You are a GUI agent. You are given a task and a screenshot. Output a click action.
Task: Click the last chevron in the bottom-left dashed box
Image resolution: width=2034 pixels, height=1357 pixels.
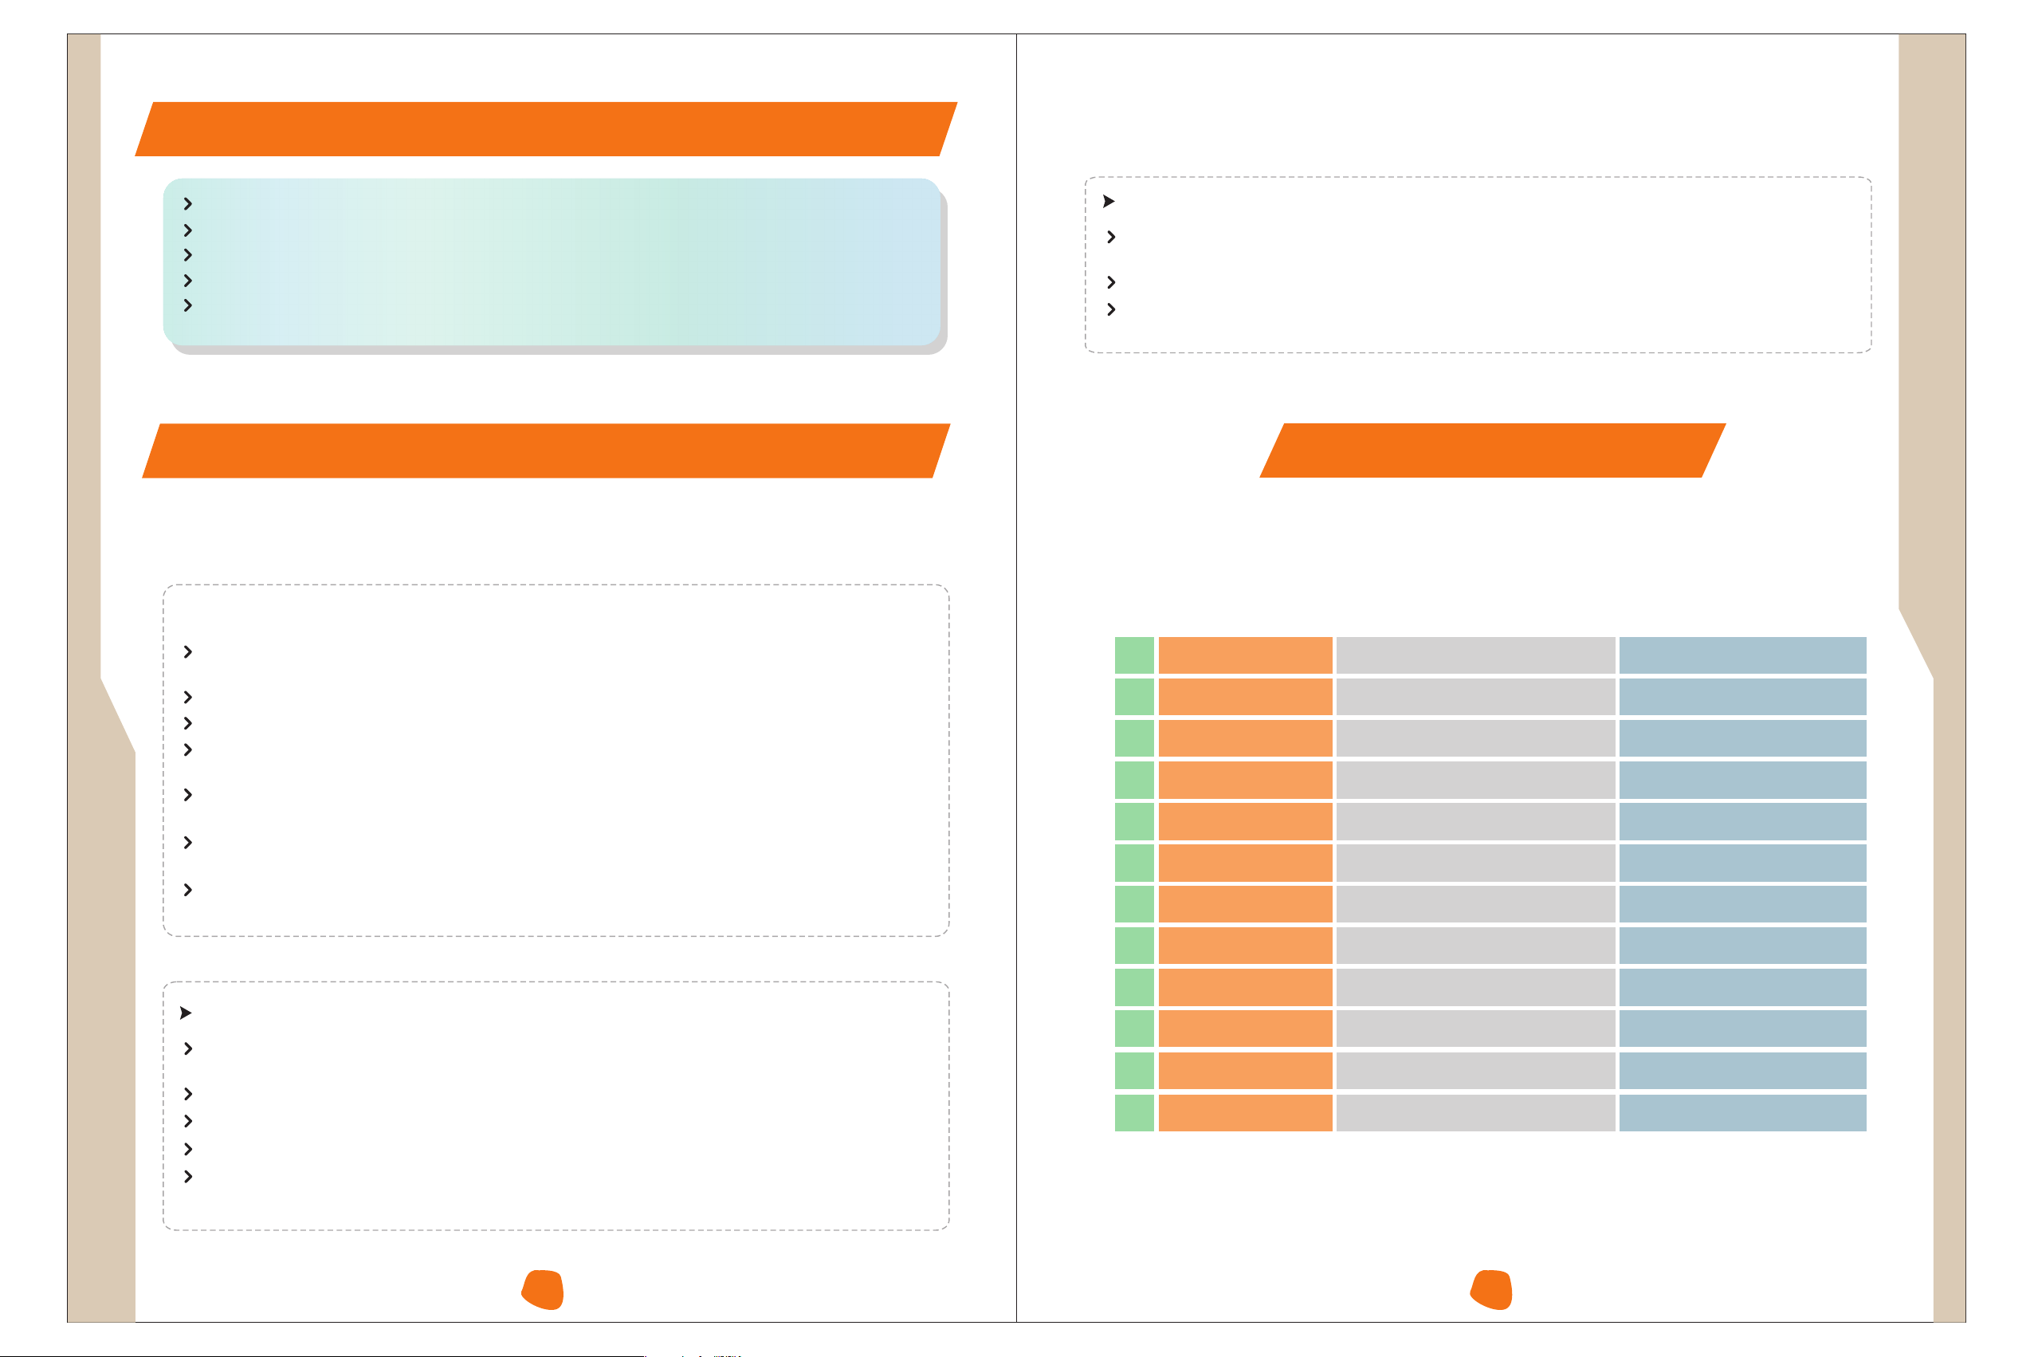tap(189, 1177)
